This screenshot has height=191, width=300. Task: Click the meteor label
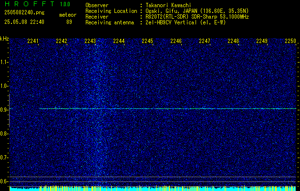point(68,15)
